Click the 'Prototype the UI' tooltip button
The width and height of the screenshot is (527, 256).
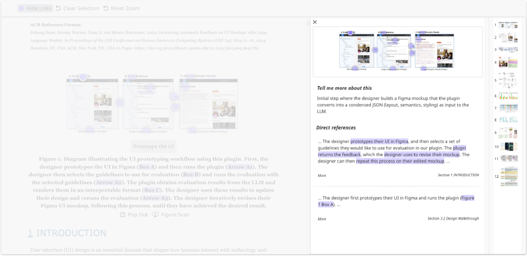point(154,147)
